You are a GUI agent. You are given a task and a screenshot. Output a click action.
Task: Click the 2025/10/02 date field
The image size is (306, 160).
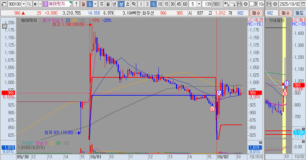pos(290,4)
